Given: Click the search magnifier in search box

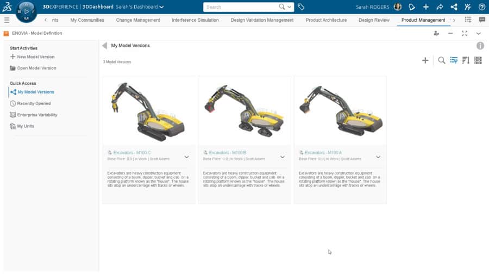Looking at the screenshot, I should 282,7.
